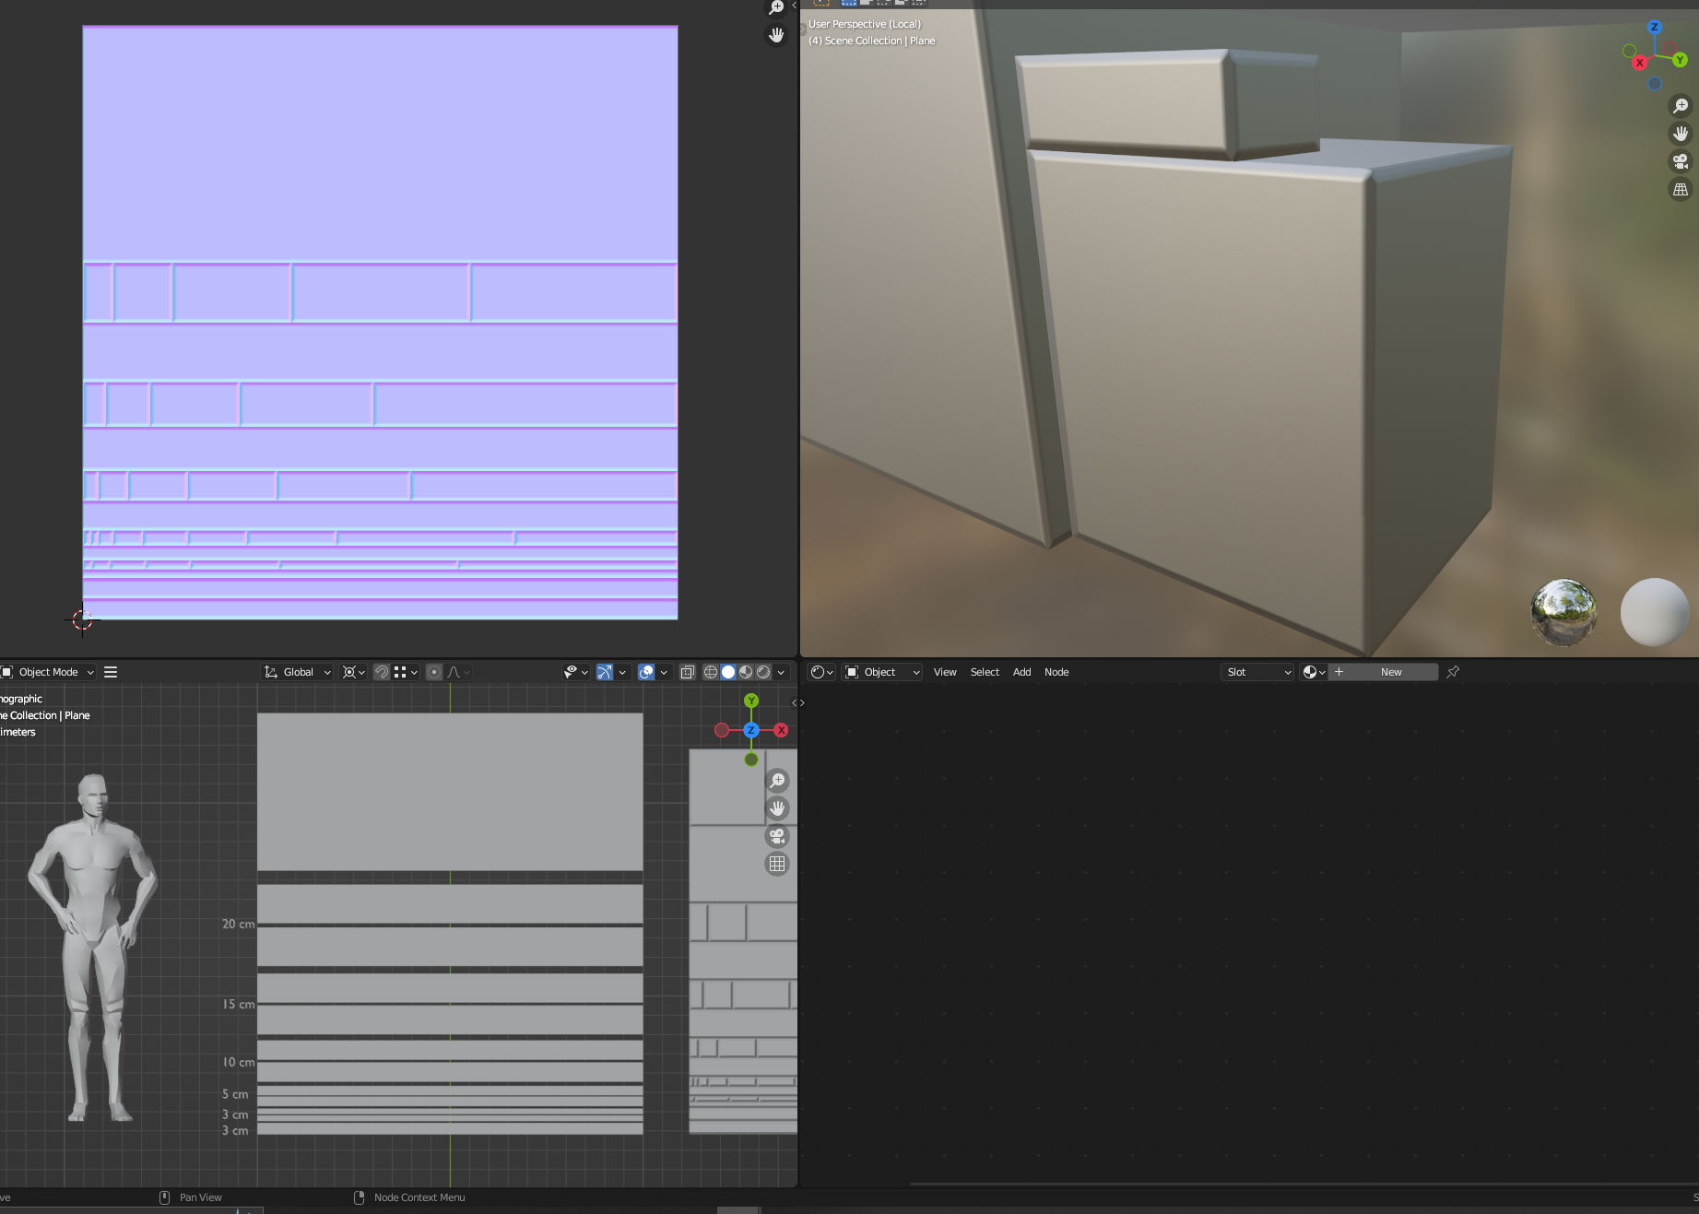Screen dimensions: 1699x1214
Task: Click the blue Z axis in perspective gizmo
Action: [x=1654, y=28]
